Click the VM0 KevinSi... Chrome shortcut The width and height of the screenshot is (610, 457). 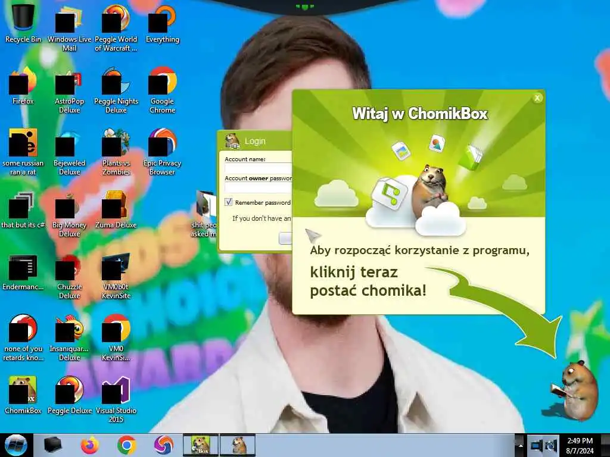tap(116, 337)
